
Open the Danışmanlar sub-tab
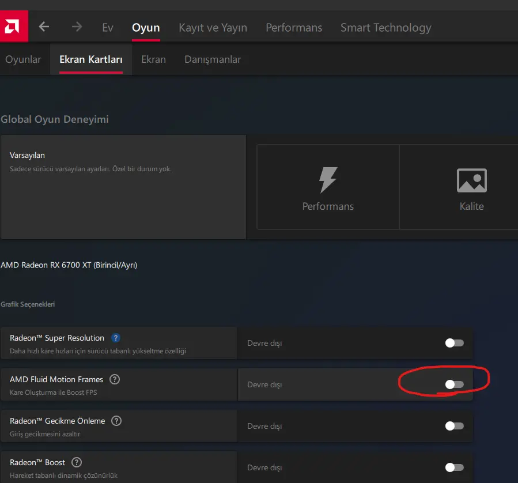point(213,59)
